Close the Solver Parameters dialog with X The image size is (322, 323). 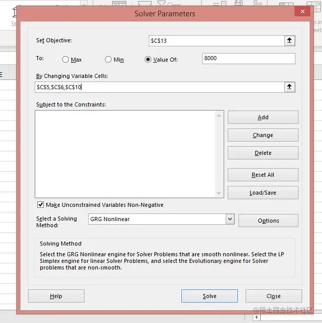(x=302, y=12)
